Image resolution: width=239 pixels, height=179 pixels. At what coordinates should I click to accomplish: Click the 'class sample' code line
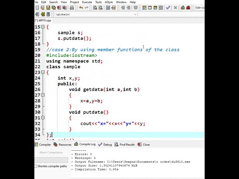tap(63, 67)
